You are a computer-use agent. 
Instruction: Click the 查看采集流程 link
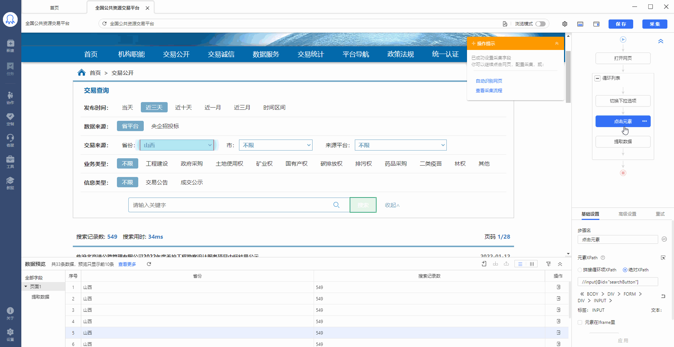point(489,90)
